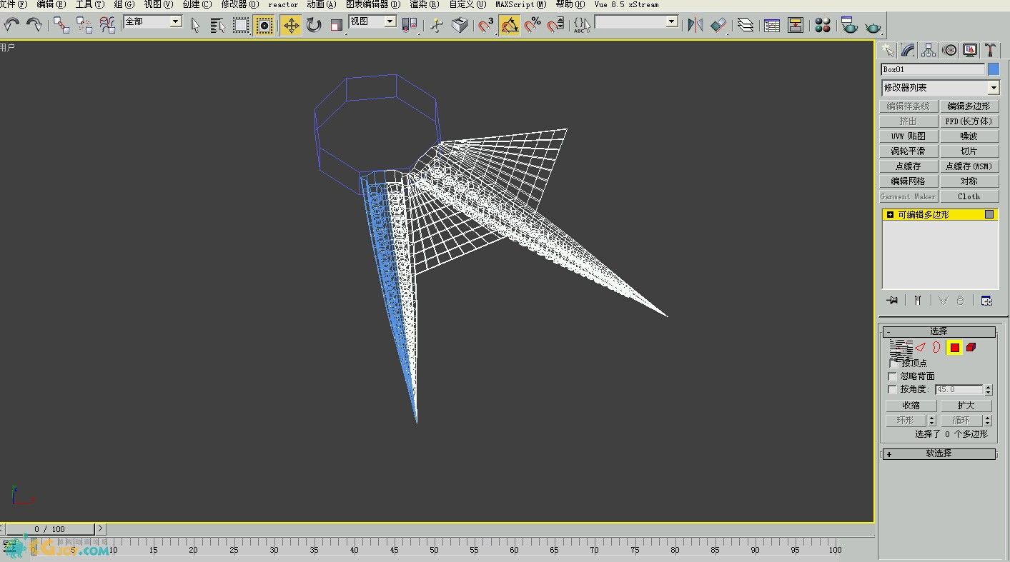The width and height of the screenshot is (1010, 562).
Task: Click the FFD(长方体) modifier button
Action: tap(969, 121)
